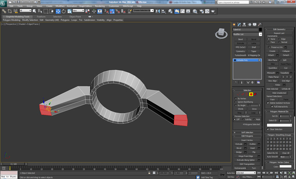This screenshot has width=296, height=179.
Task: Open the Rendering menu
Action: [x=100, y=6]
